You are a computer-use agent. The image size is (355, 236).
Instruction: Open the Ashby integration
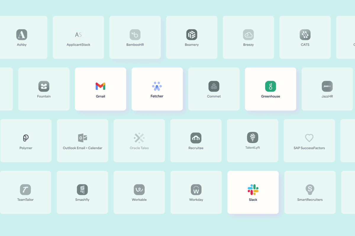[21, 34]
